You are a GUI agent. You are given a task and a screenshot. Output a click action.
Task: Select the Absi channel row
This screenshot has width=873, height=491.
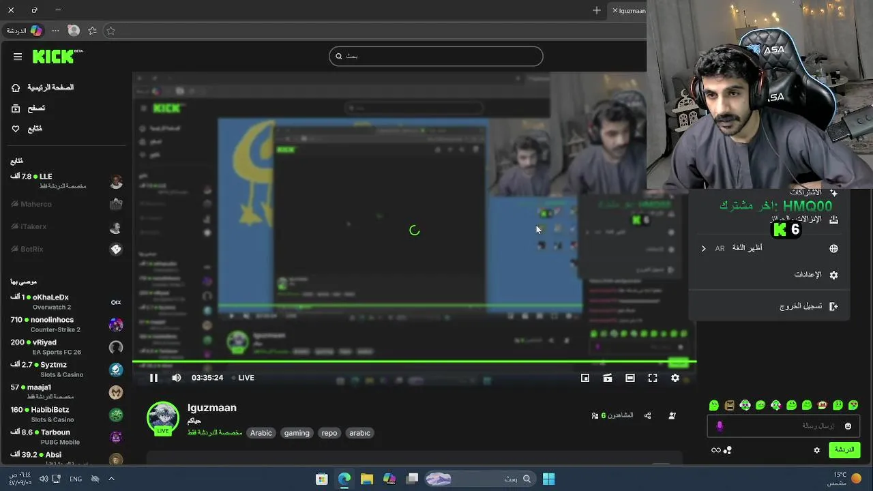(x=66, y=458)
